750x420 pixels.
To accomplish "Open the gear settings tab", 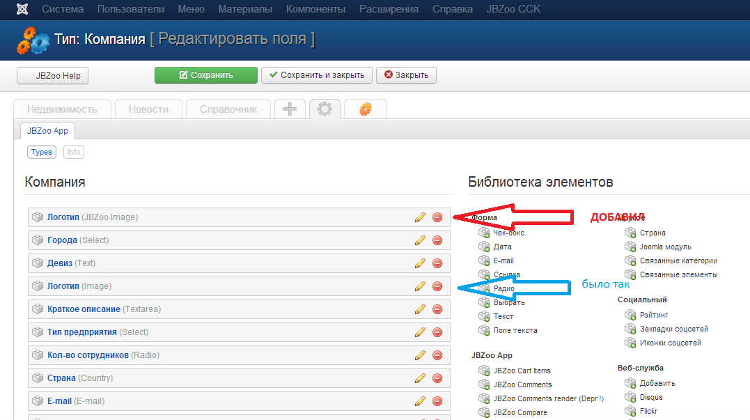I will click(325, 109).
